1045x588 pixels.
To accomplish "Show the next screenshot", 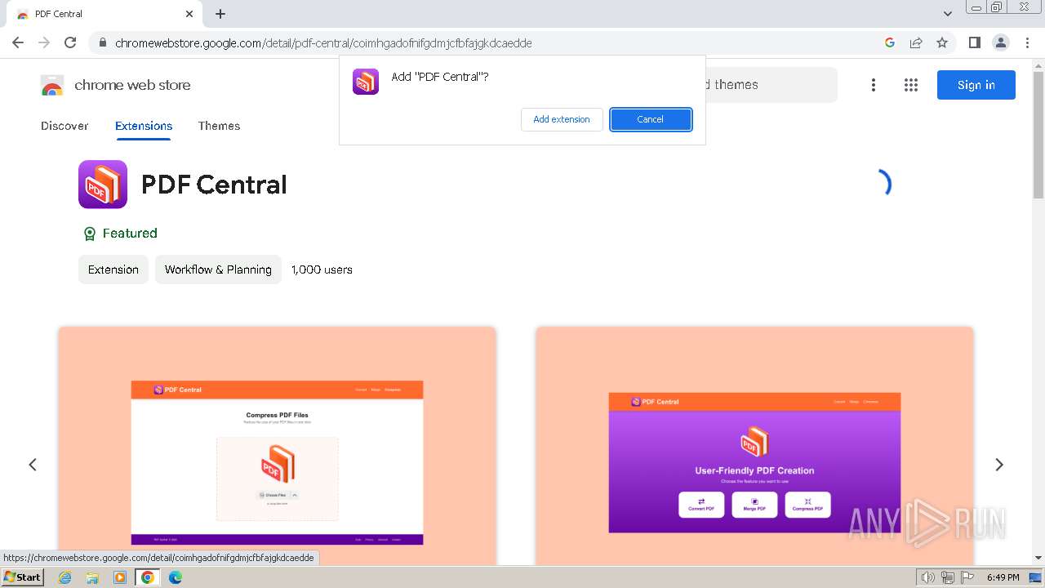I will point(999,465).
